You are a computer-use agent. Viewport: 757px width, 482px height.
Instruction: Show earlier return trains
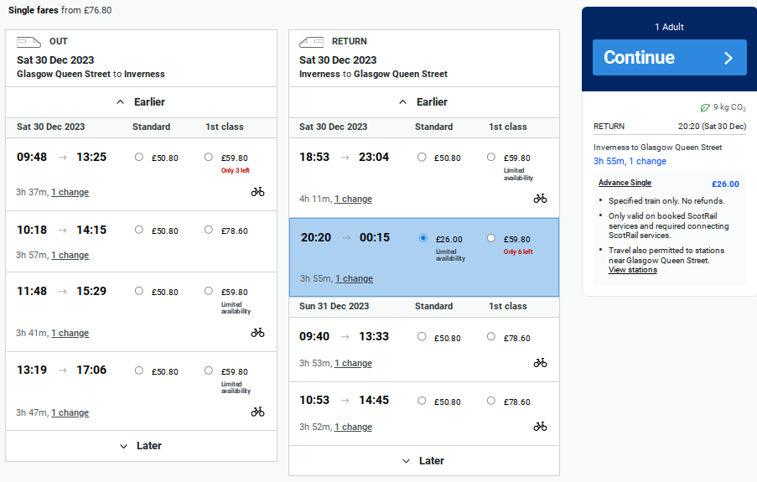[x=423, y=101]
